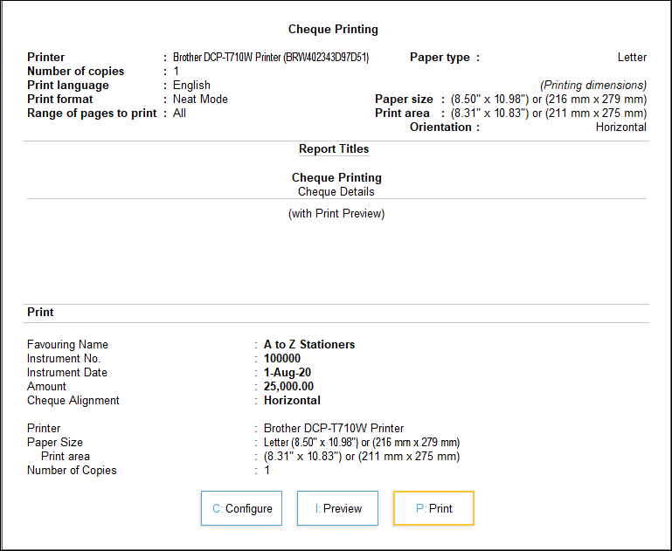
Task: Click the amount 25,000.00
Action: [x=288, y=387]
